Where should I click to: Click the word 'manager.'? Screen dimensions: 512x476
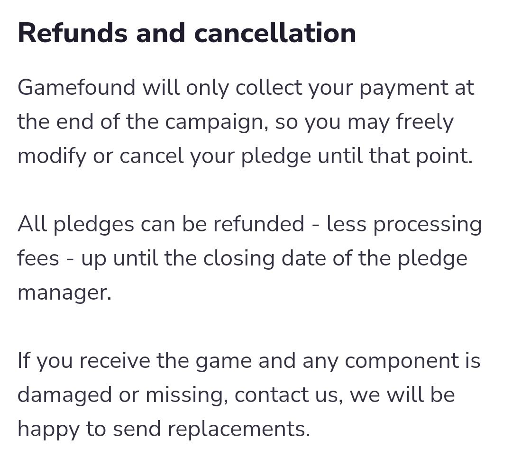click(64, 293)
